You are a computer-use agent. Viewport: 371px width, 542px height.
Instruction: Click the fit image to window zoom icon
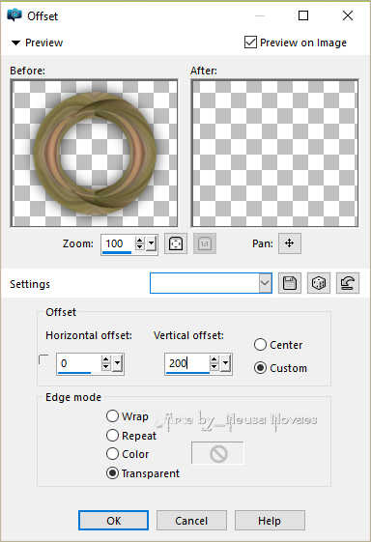pos(176,243)
